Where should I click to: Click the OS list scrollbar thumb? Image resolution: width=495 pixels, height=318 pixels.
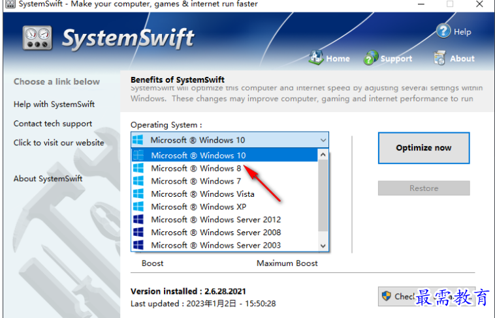(323, 195)
